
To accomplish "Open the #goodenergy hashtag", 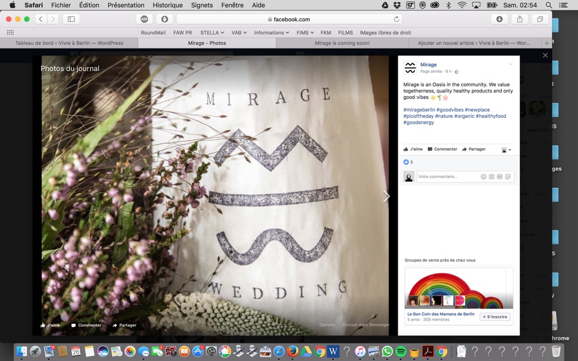I will click(x=418, y=122).
